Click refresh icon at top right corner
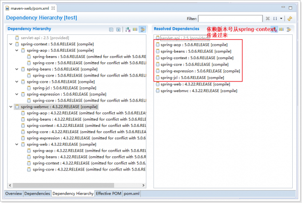 coord(290,19)
